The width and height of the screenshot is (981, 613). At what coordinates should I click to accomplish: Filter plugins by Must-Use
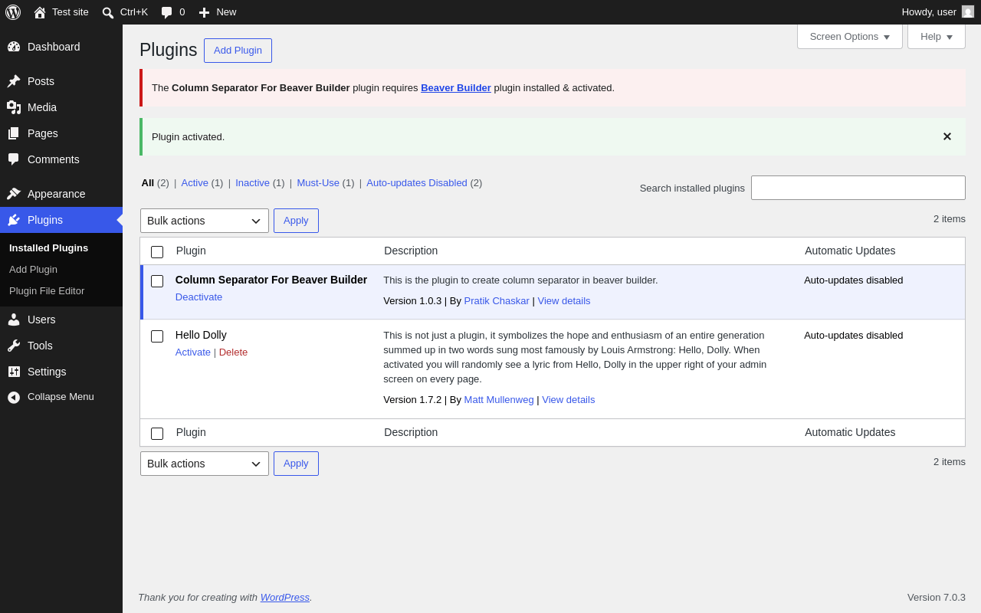pos(318,182)
